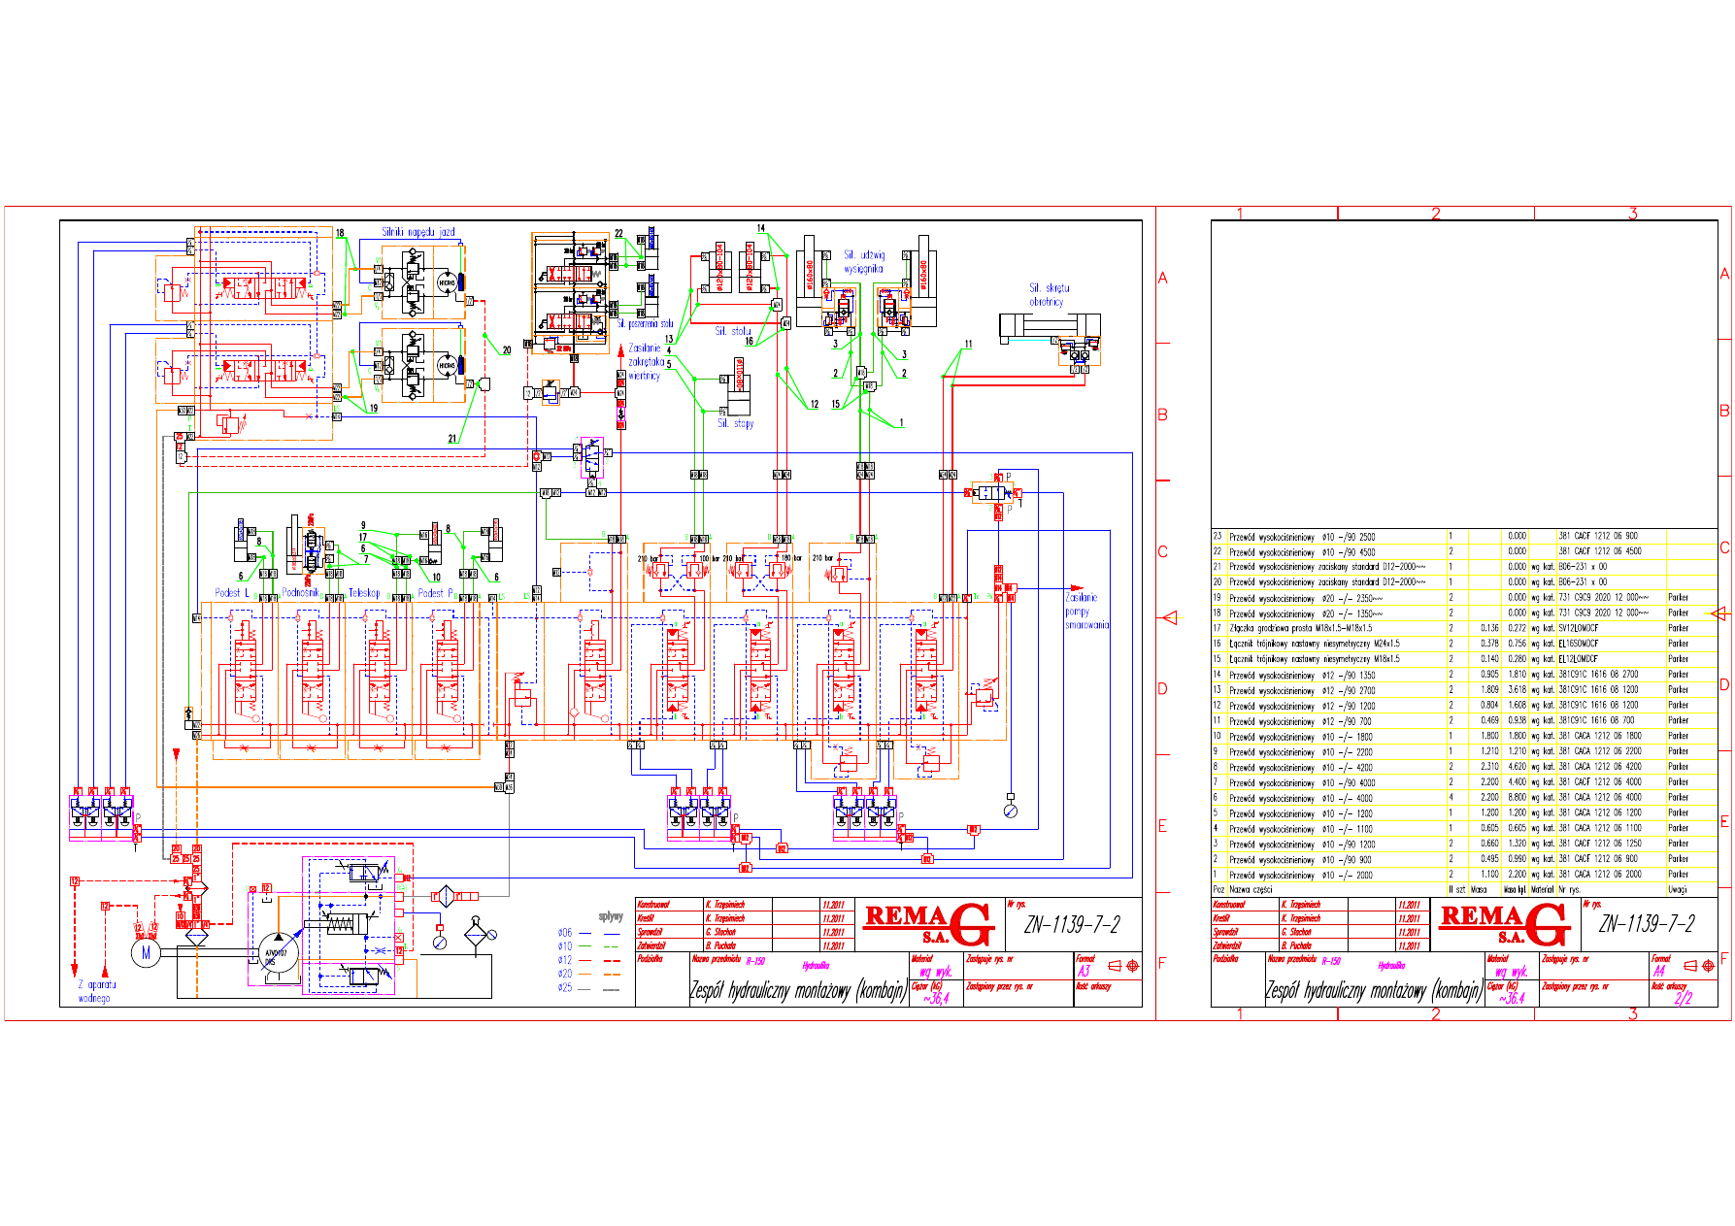Select the 'Zespół hydrauliczny montażowy' title on A3 sheet
The width and height of the screenshot is (1735, 1226).
[798, 991]
